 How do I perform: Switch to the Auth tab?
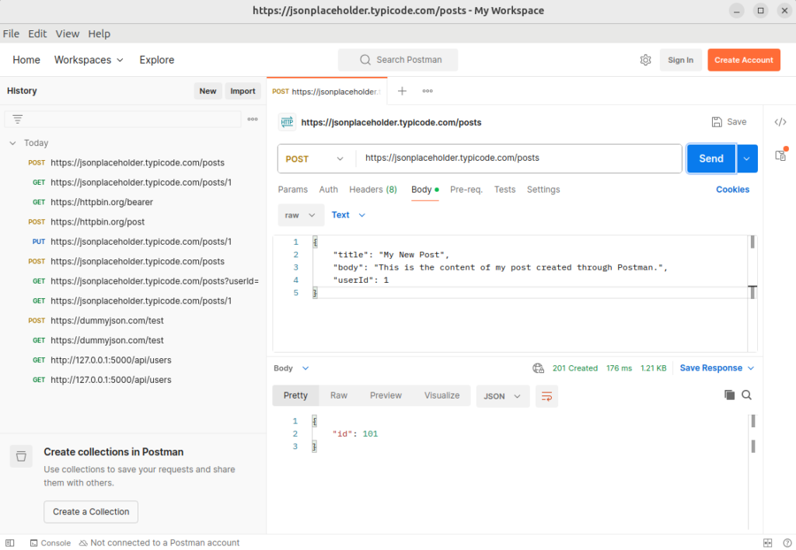(329, 190)
